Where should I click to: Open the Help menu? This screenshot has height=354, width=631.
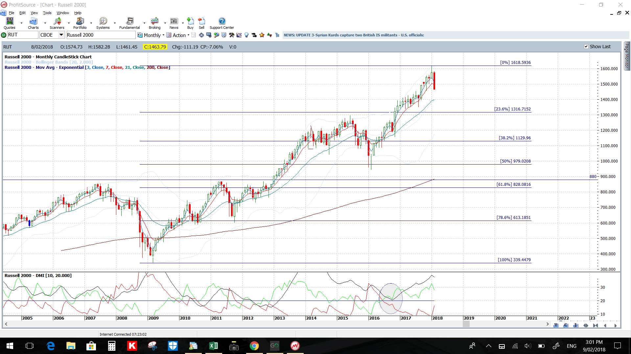tap(78, 13)
